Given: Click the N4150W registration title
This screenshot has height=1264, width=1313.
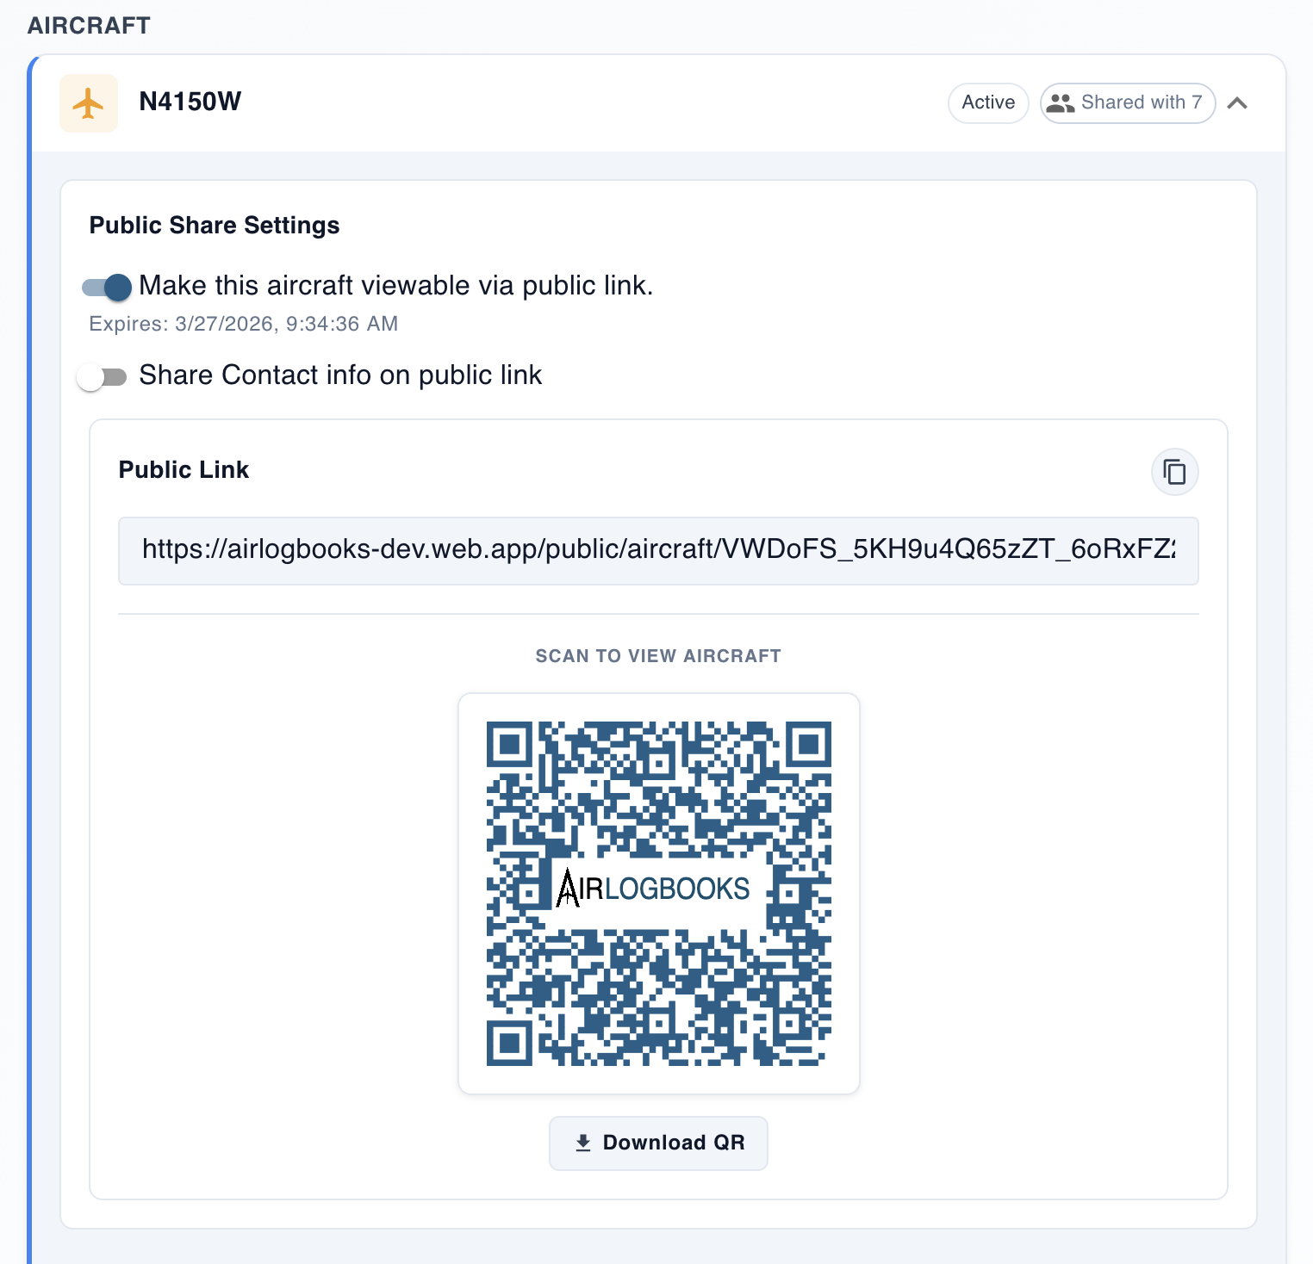Looking at the screenshot, I should (x=190, y=102).
